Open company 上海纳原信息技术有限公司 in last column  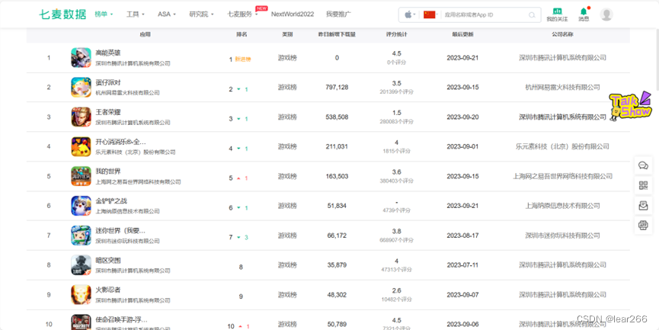coord(562,206)
